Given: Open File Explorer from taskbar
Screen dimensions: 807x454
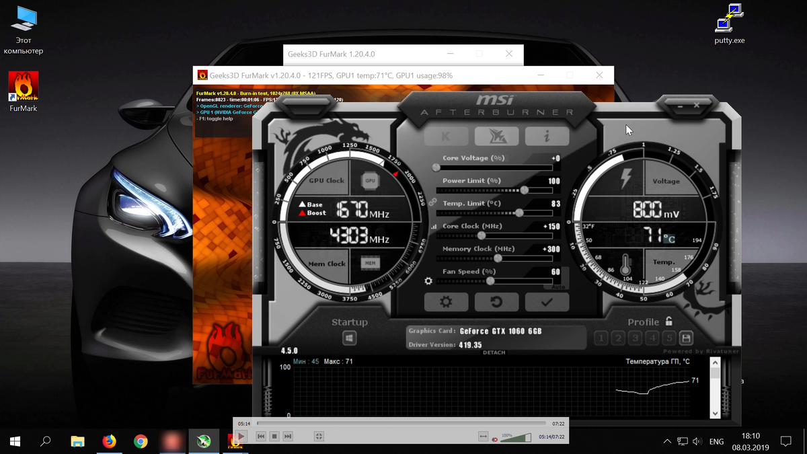Looking at the screenshot, I should [x=78, y=441].
